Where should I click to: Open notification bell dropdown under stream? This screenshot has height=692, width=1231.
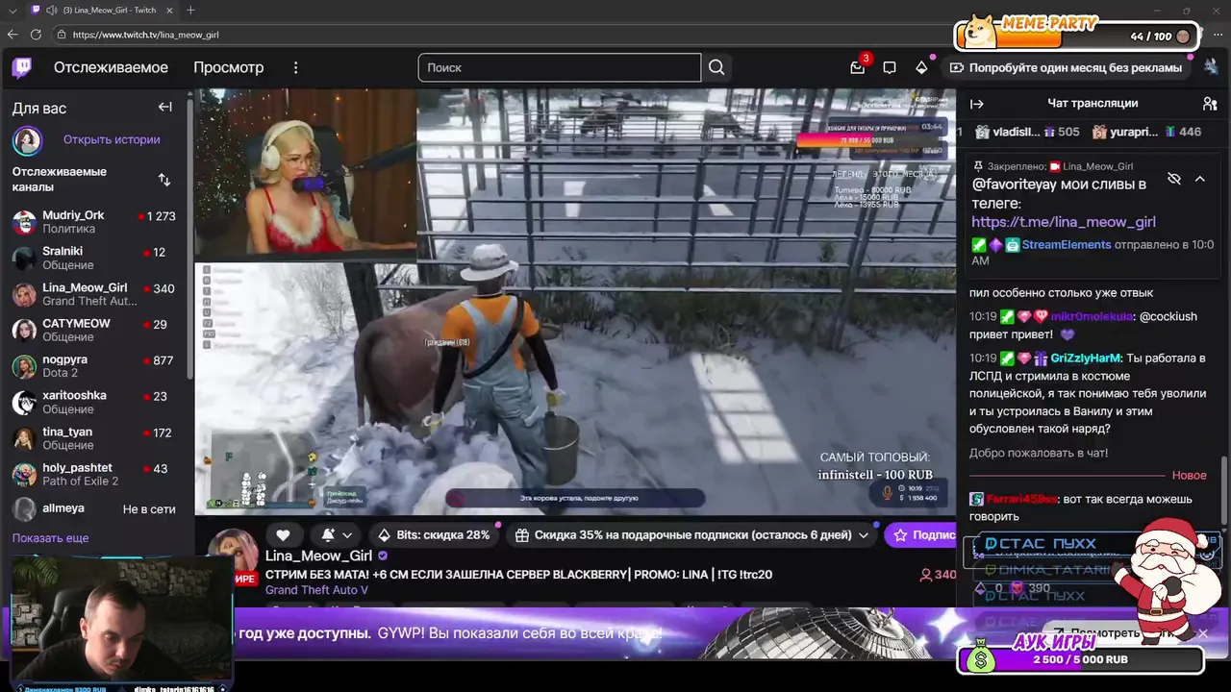click(x=337, y=534)
